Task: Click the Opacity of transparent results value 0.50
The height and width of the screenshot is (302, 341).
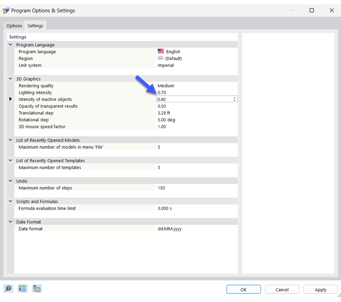Action: coord(162,106)
